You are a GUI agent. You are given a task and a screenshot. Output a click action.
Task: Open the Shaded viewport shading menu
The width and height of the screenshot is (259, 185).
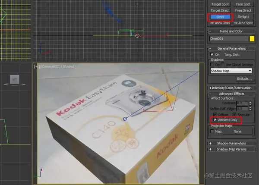pos(68,66)
